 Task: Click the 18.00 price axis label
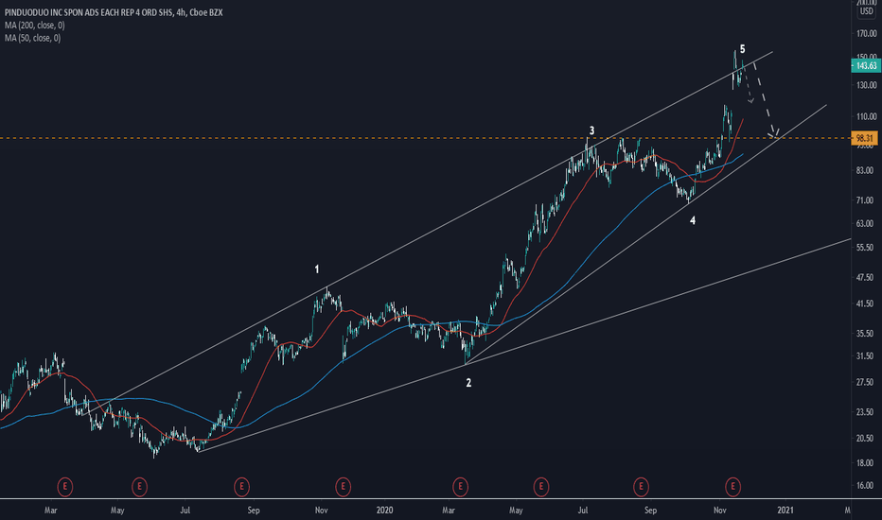pos(867,463)
